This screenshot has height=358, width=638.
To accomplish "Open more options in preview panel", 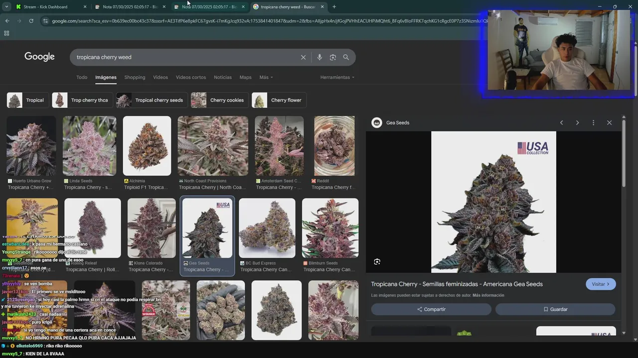I will point(593,123).
